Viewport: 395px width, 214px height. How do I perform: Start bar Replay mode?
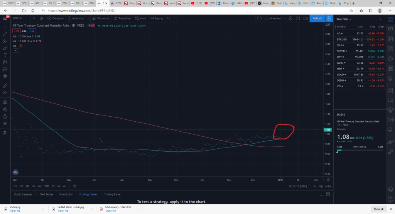(157, 18)
